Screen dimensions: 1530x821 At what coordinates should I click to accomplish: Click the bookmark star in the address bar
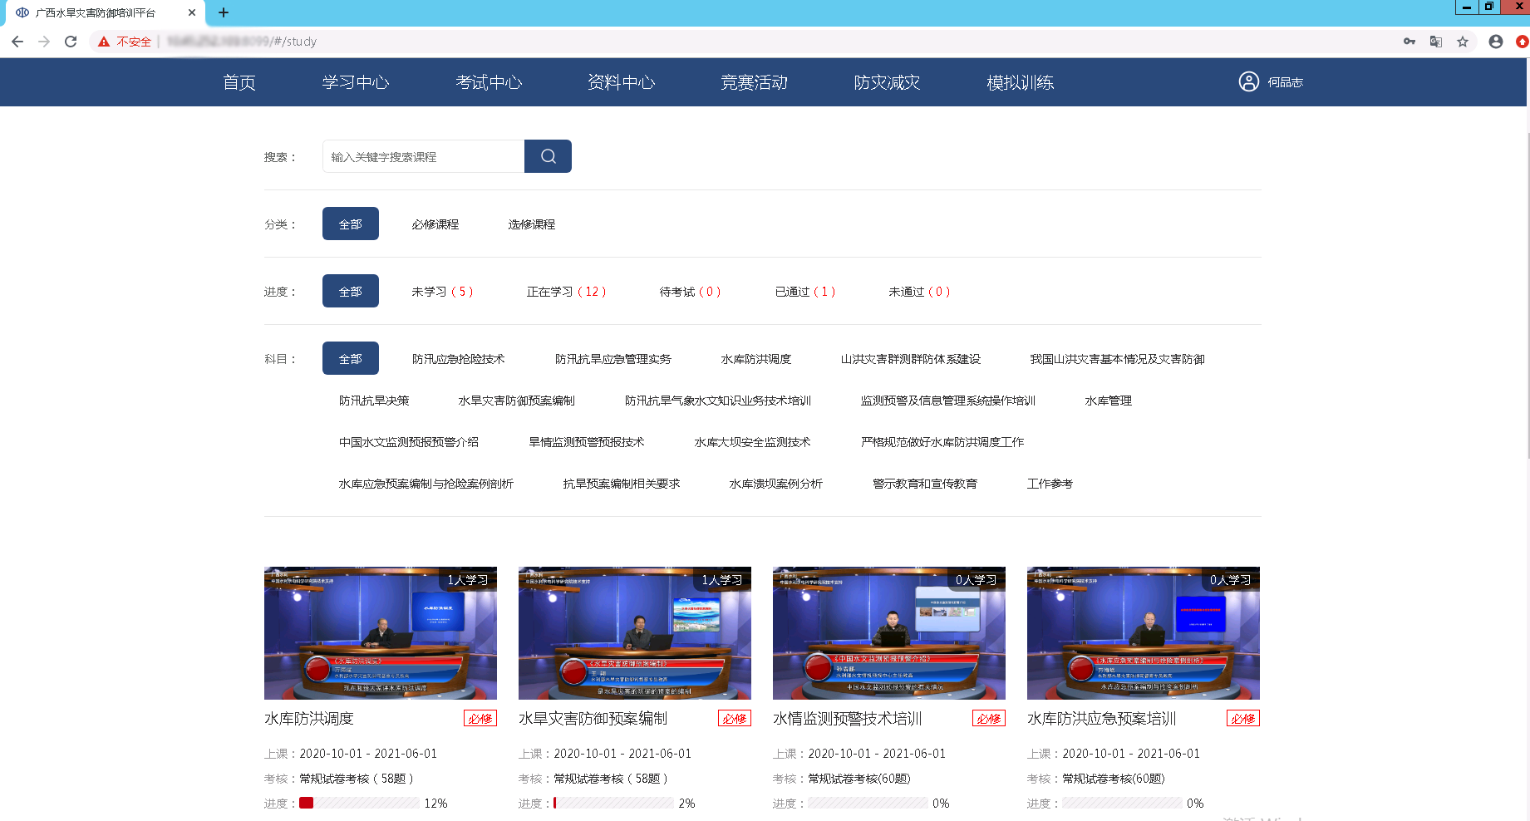pos(1463,41)
